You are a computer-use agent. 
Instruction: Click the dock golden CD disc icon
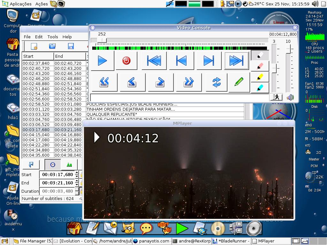tap(218, 228)
